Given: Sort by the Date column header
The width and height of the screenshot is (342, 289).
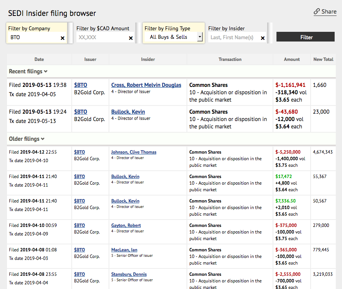Looking at the screenshot, I should click(39, 59).
